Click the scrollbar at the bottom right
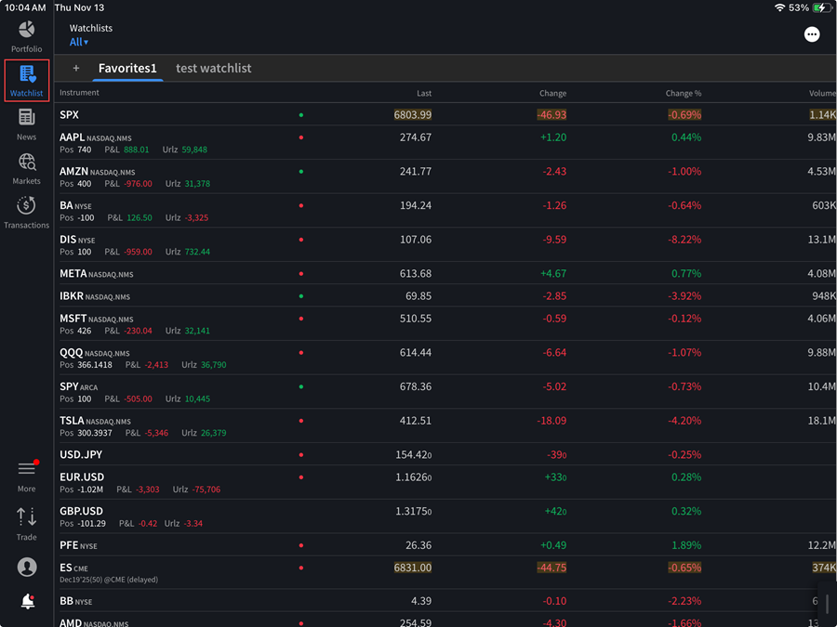The image size is (837, 627). coord(826,604)
